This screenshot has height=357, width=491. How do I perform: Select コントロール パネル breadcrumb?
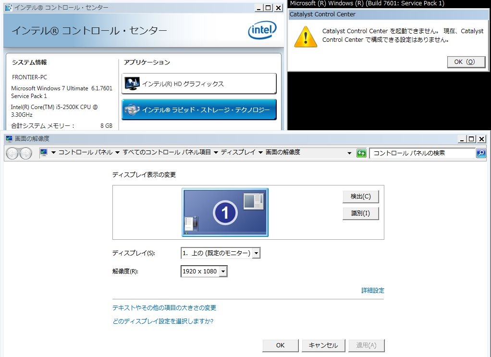[86, 152]
